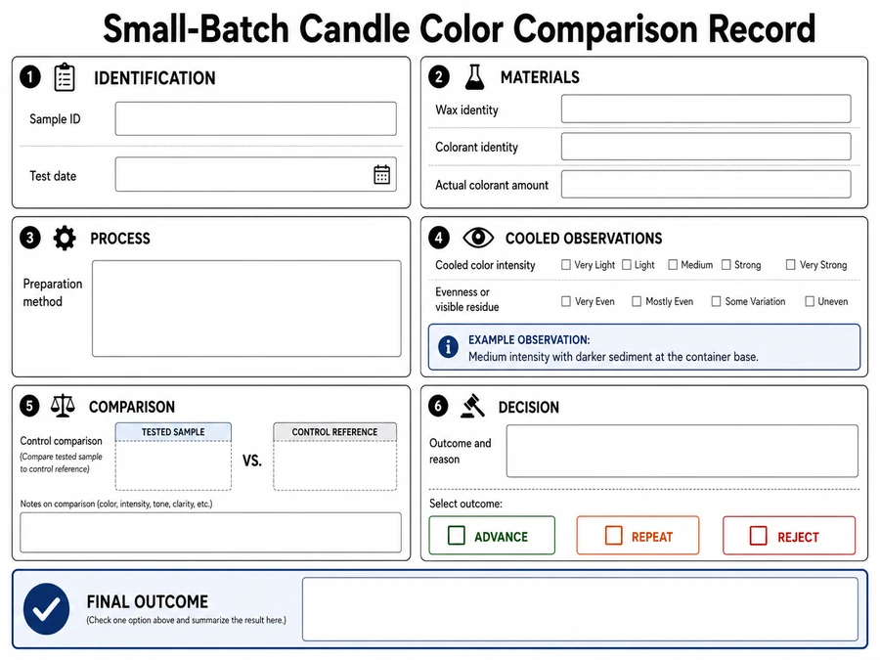Screen dimensions: 880x660
Task: Check the Uneven box
Action: [x=810, y=301]
